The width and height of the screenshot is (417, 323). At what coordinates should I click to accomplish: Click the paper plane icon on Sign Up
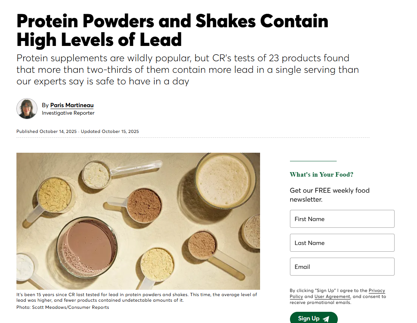click(326, 319)
